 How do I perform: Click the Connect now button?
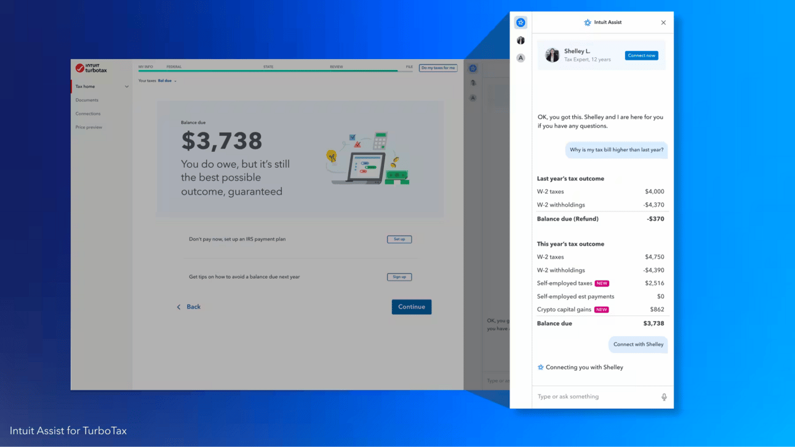point(642,55)
